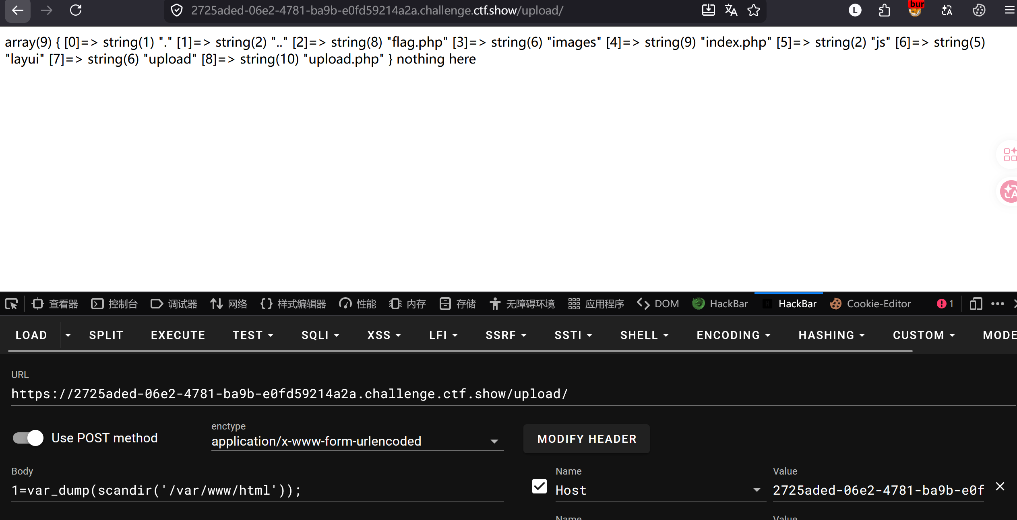
Task: Uncheck the Host header checkbox
Action: (539, 486)
